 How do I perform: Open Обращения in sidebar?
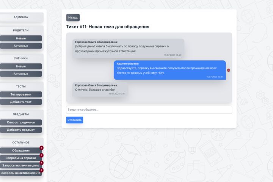click(21, 151)
